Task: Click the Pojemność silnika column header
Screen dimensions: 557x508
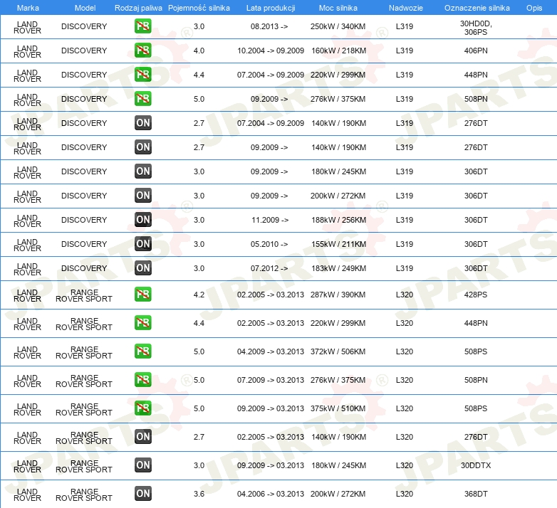Action: click(x=199, y=8)
